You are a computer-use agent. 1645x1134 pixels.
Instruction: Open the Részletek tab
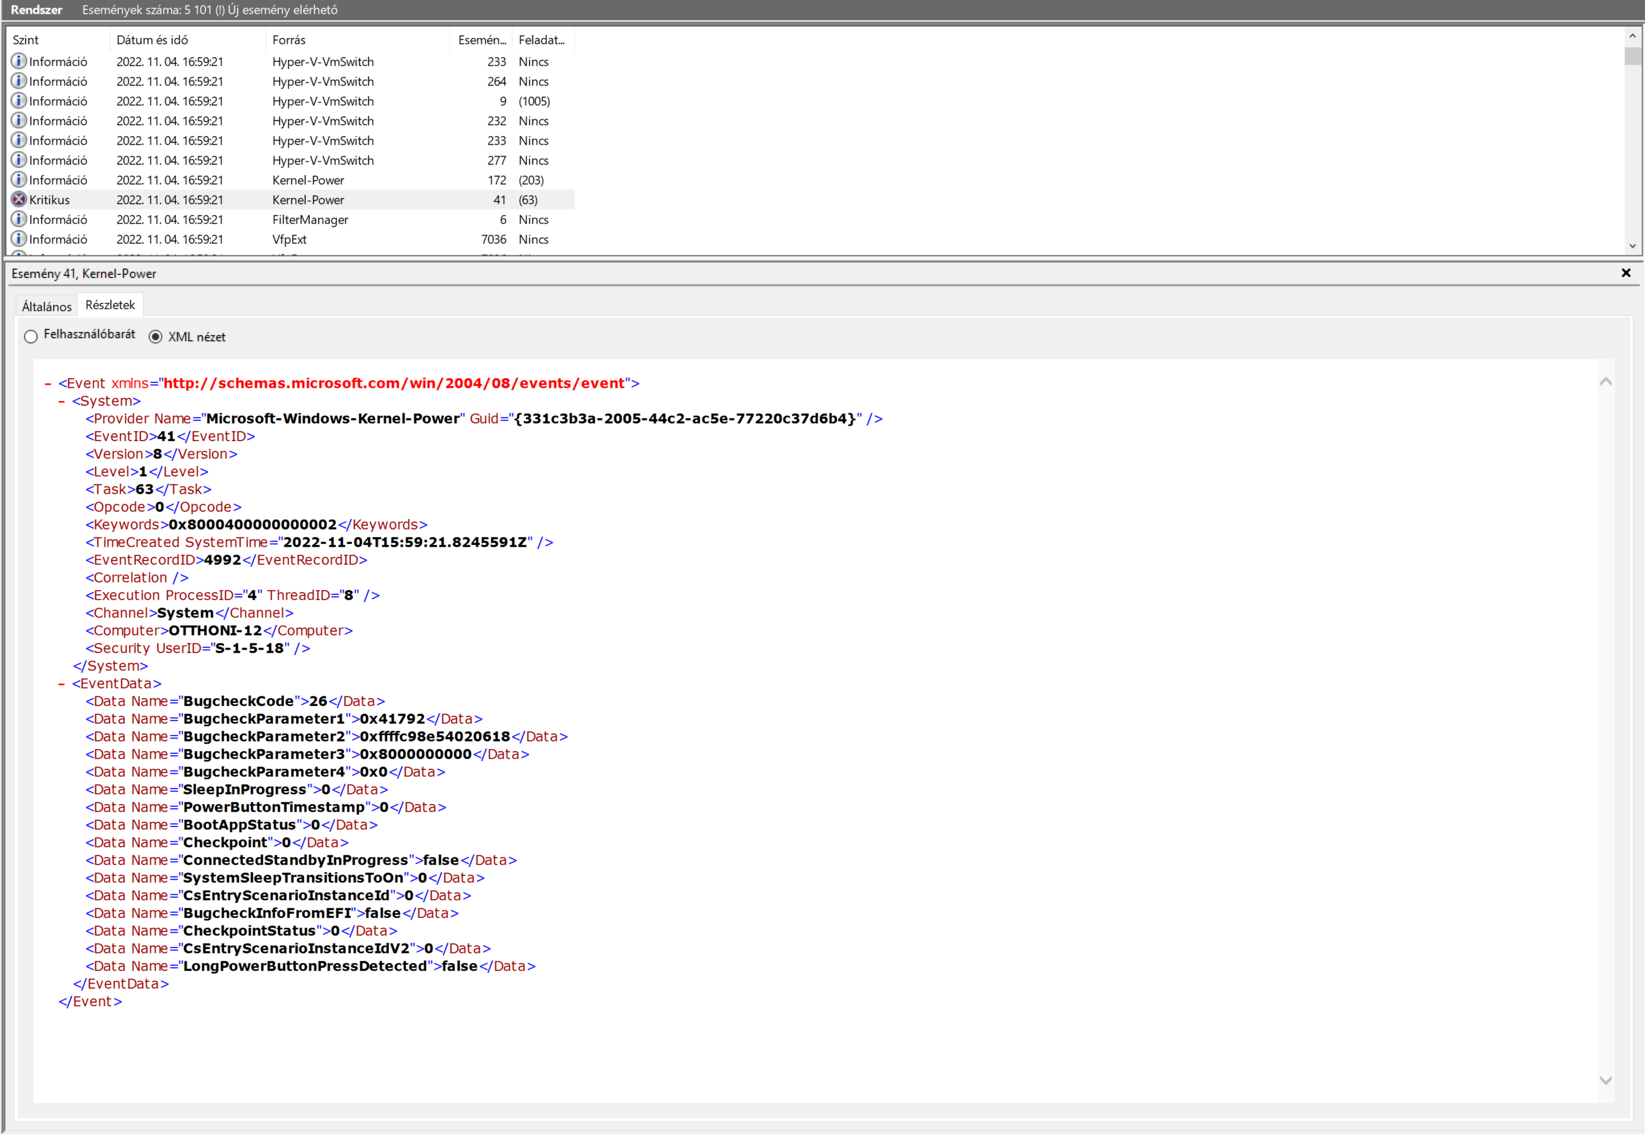click(x=110, y=305)
